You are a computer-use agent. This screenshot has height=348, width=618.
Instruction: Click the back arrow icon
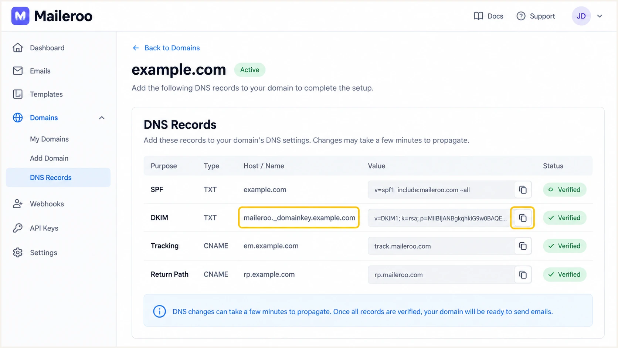(136, 48)
